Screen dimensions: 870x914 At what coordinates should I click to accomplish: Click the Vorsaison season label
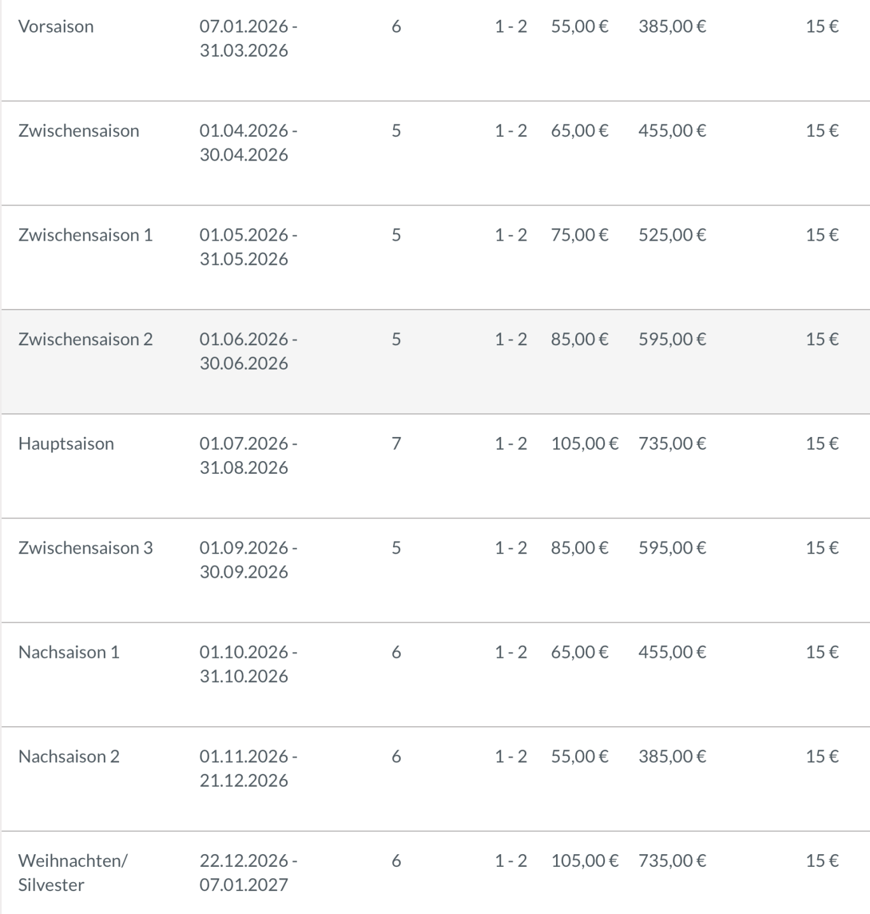coord(56,27)
